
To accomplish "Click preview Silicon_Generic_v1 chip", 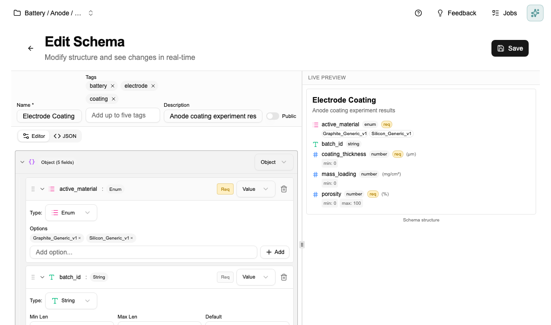I will [x=391, y=134].
